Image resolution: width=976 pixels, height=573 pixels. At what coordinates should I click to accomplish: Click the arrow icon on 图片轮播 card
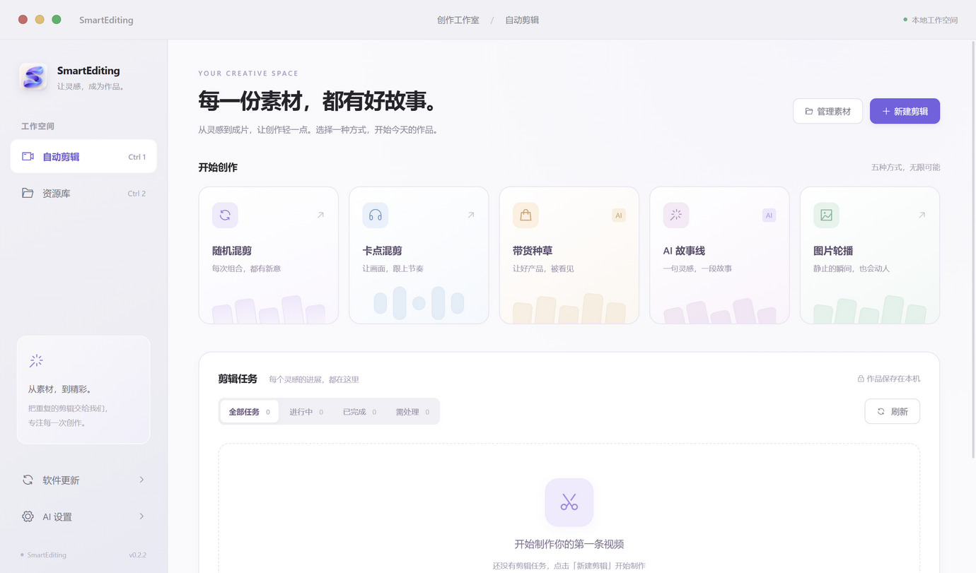[x=922, y=215]
